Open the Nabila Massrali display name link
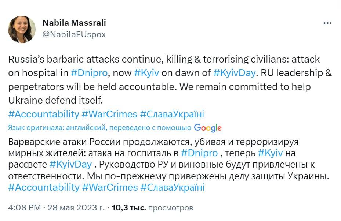The image size is (341, 221). tap(74, 23)
